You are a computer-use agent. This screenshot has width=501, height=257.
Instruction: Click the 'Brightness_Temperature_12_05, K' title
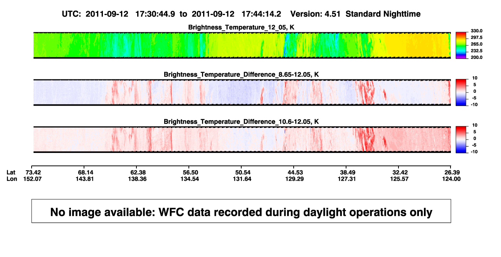[x=242, y=27]
